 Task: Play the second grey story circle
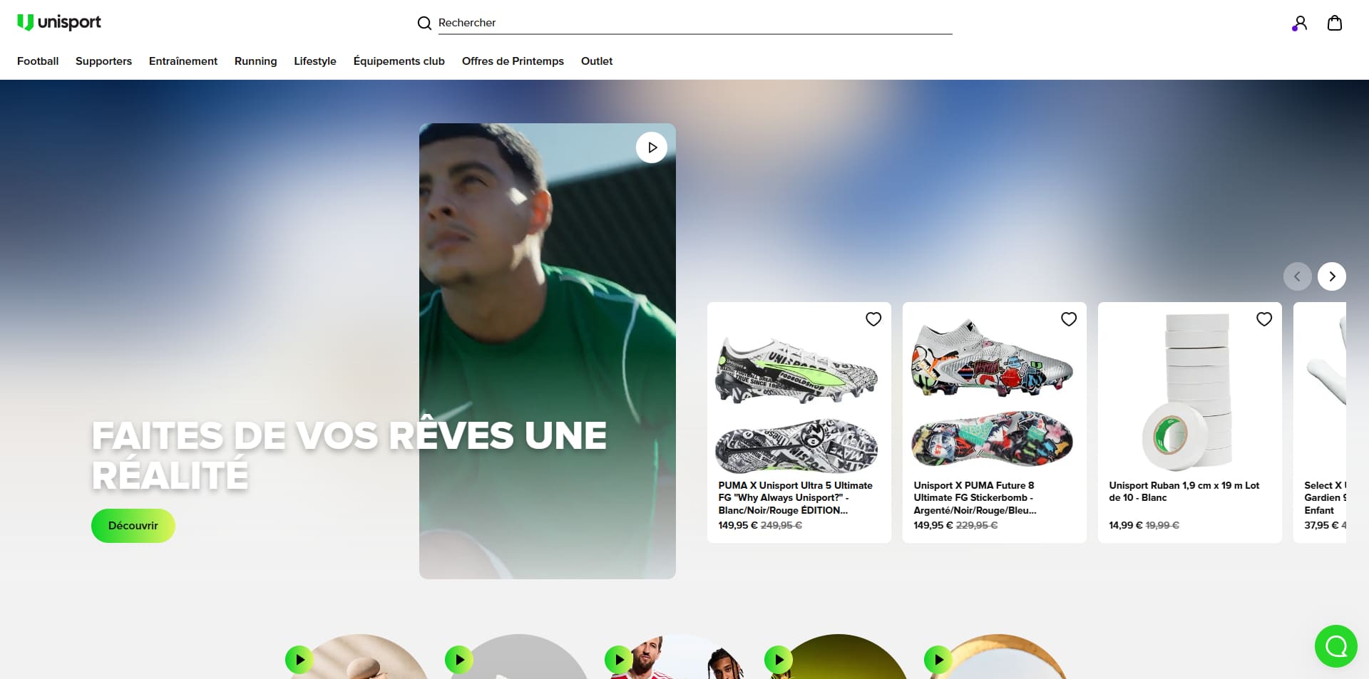click(459, 660)
